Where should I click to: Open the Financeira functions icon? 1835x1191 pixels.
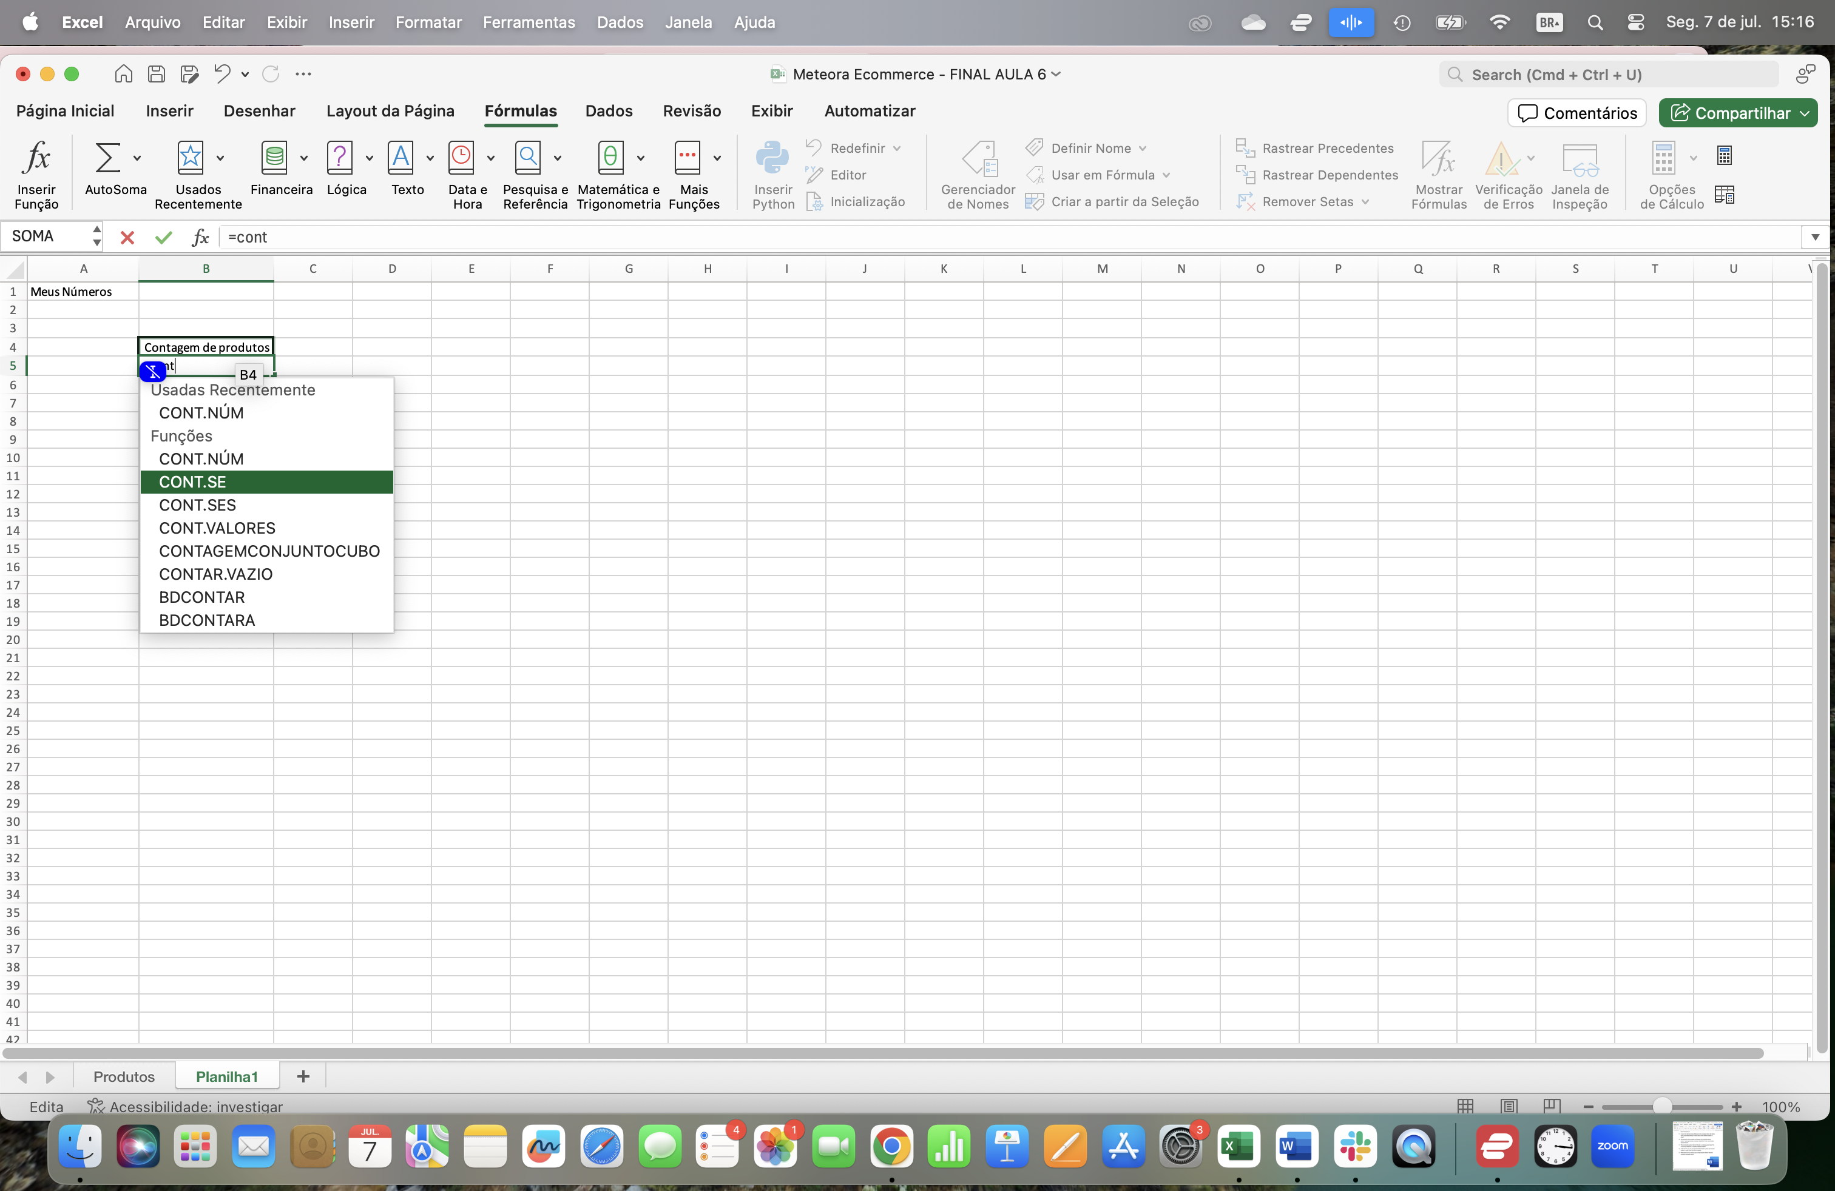[274, 158]
